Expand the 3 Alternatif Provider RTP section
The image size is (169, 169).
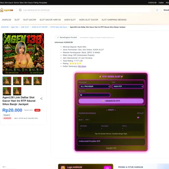pos(111,142)
